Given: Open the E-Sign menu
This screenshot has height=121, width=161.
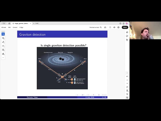Looking at the screenshot, I should (x=21, y=27).
